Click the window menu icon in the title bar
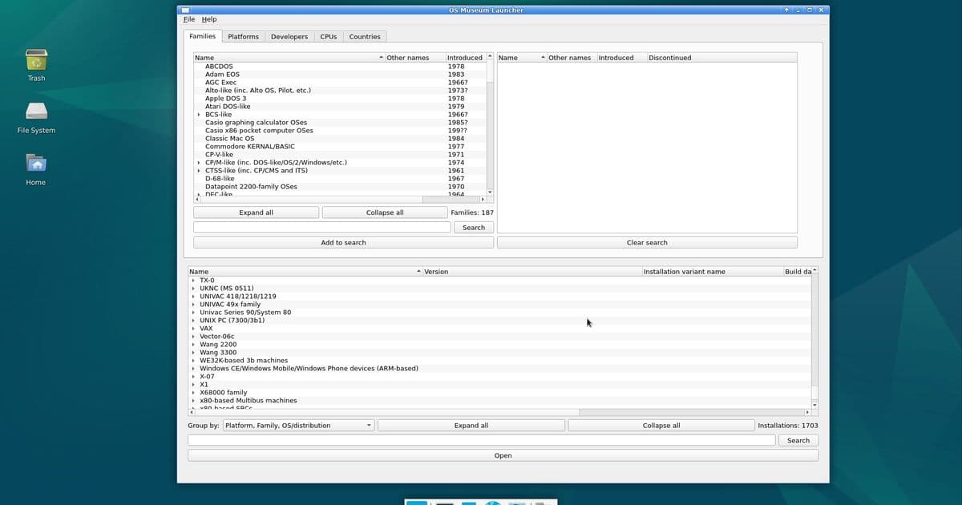962x505 pixels. click(x=184, y=10)
